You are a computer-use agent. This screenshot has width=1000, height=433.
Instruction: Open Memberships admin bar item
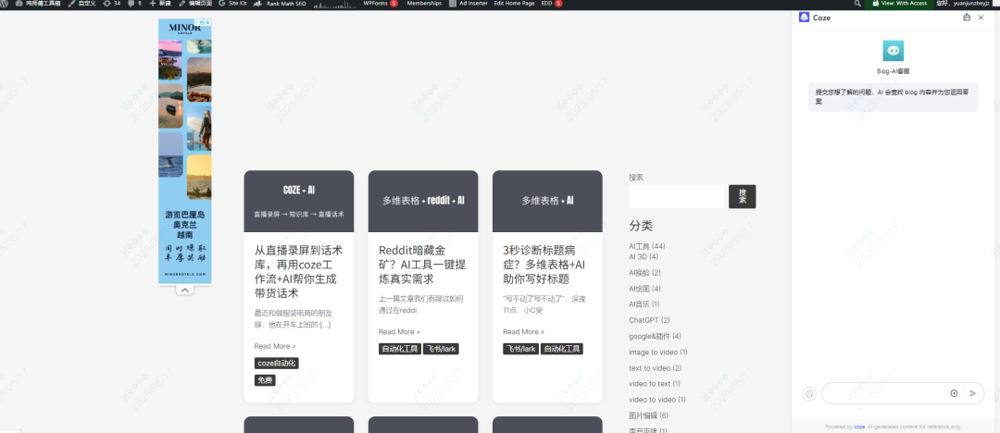(x=424, y=3)
